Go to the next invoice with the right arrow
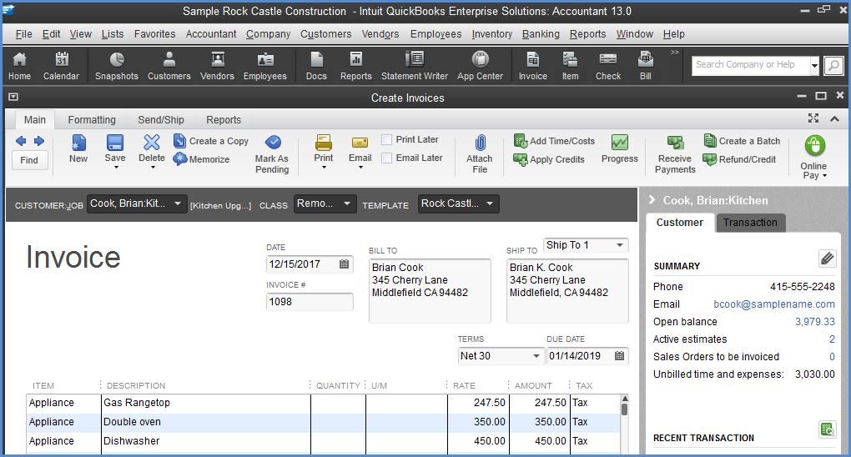851x457 pixels. pos(39,141)
